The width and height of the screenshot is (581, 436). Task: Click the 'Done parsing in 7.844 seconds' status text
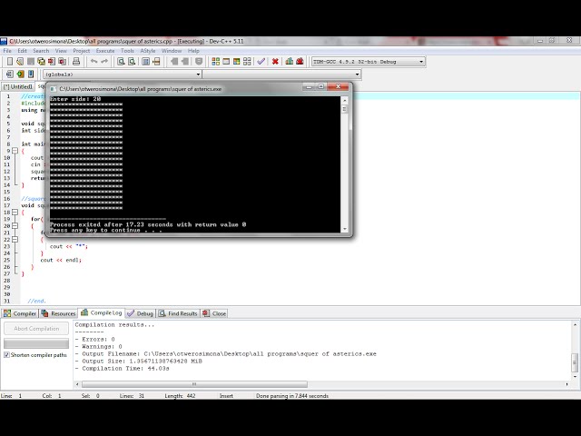pos(292,396)
